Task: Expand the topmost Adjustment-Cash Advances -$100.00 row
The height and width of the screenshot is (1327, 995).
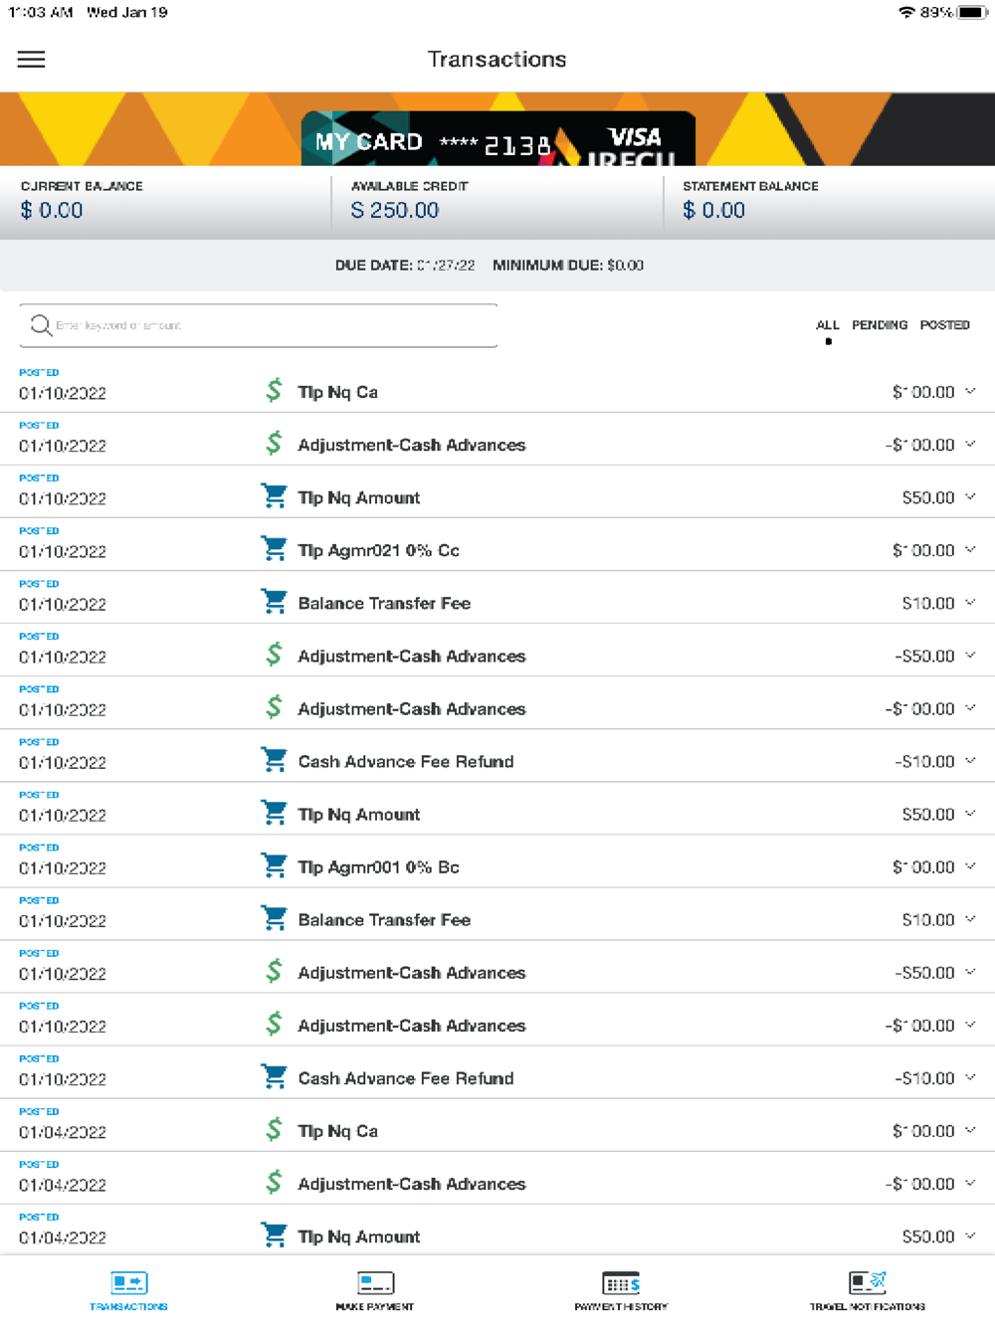Action: pyautogui.click(x=970, y=444)
